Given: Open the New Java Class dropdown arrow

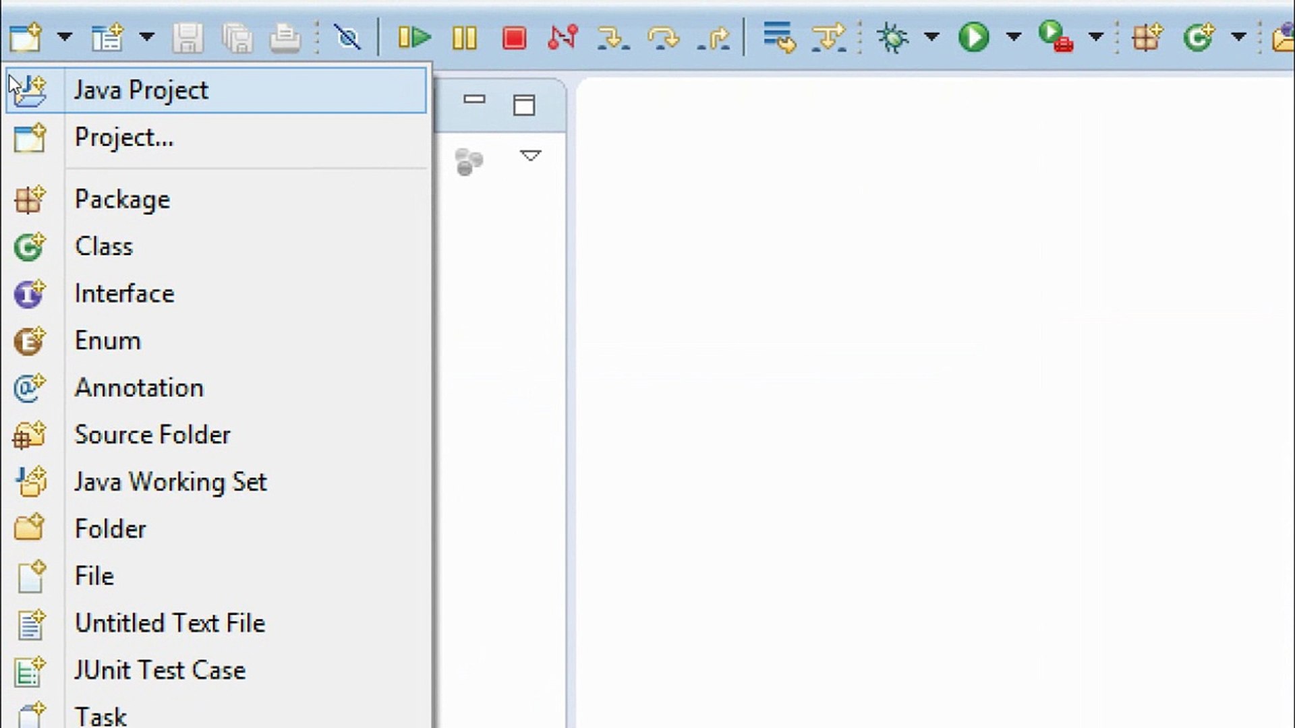Looking at the screenshot, I should pos(1238,36).
